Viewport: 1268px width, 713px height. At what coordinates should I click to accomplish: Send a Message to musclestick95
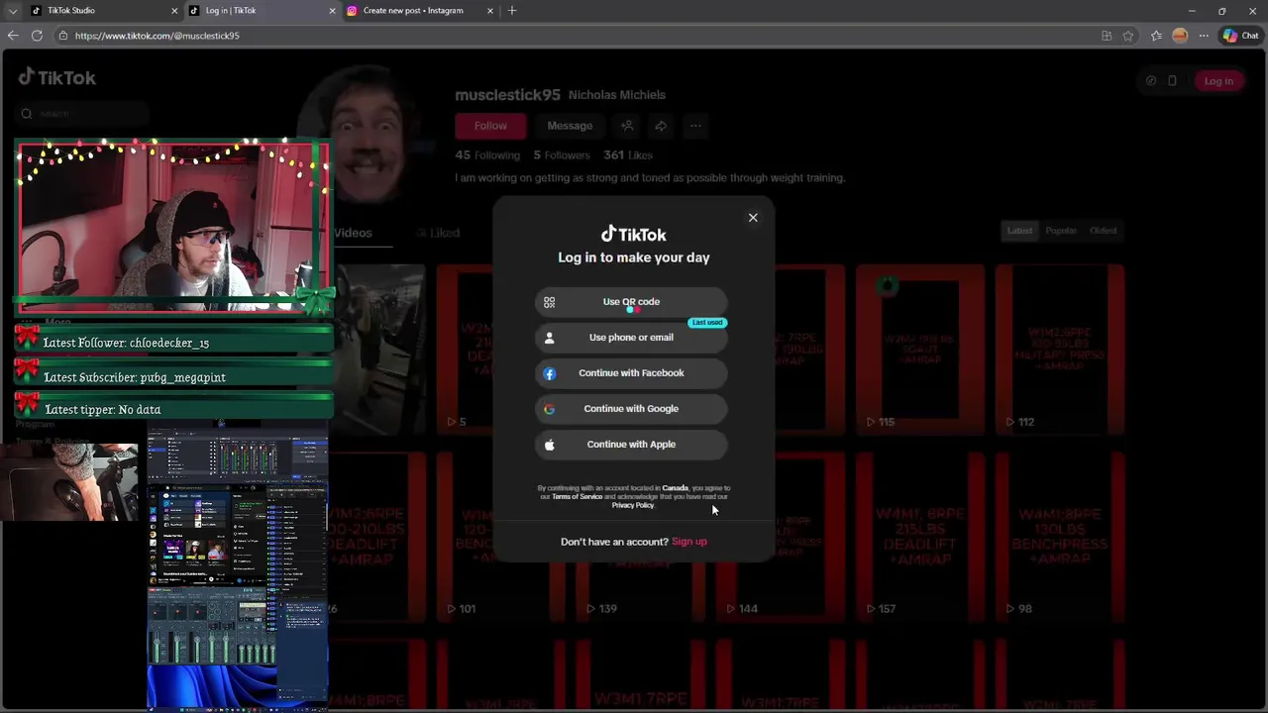pos(570,126)
